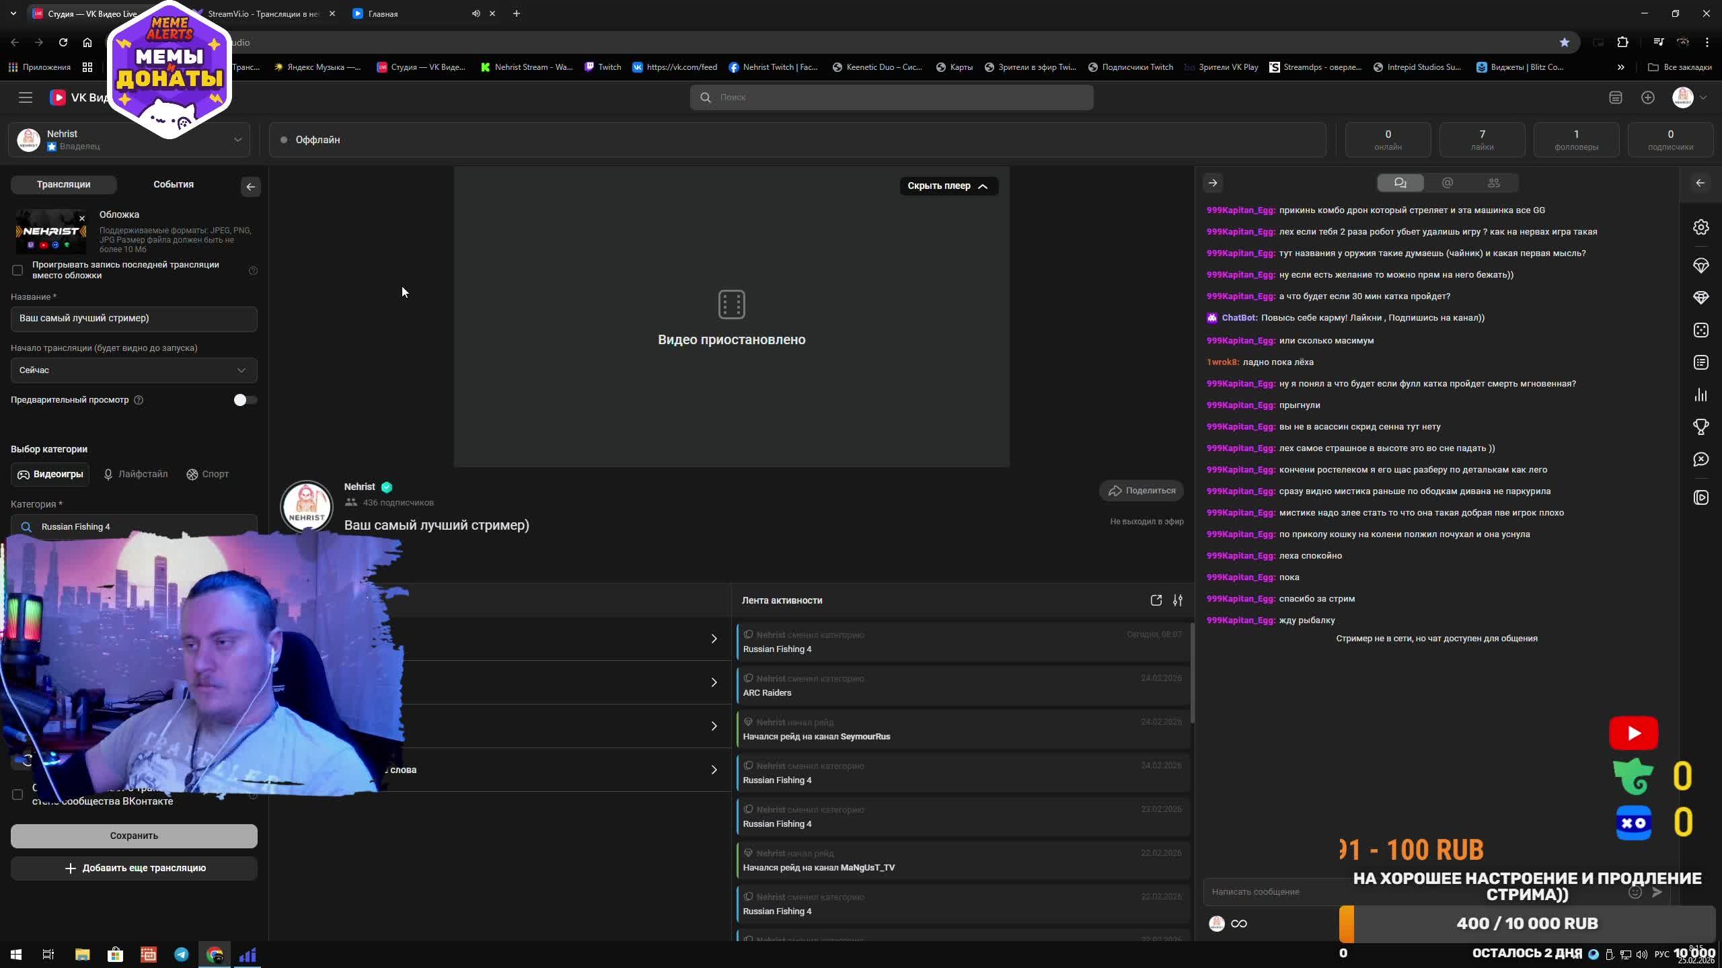Collapse left panel with arrow button

(x=250, y=187)
